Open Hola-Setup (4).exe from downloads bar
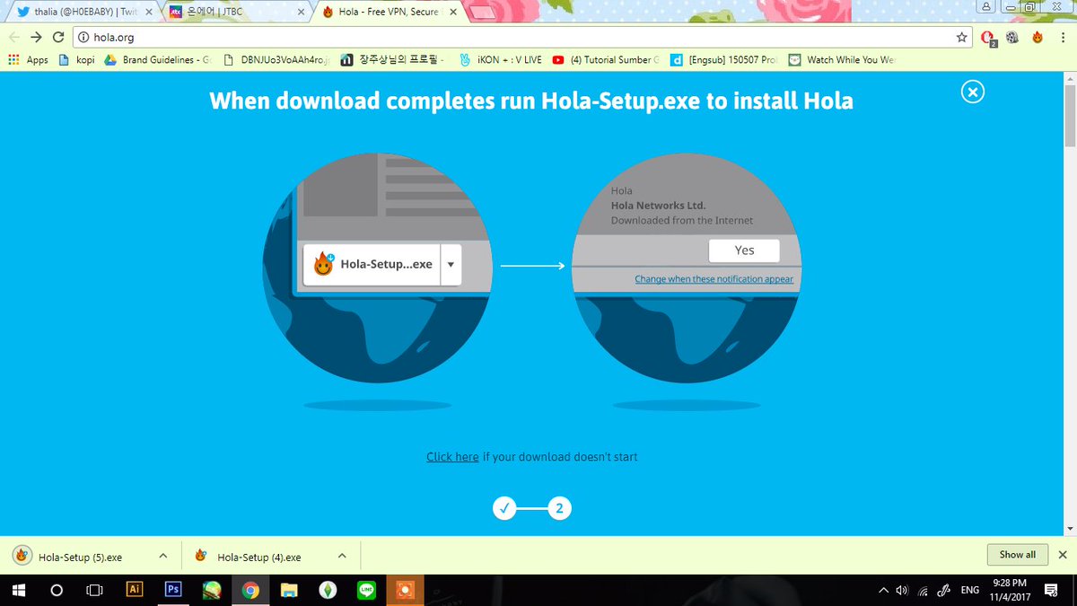Viewport: 1077px width, 606px height. (x=258, y=557)
